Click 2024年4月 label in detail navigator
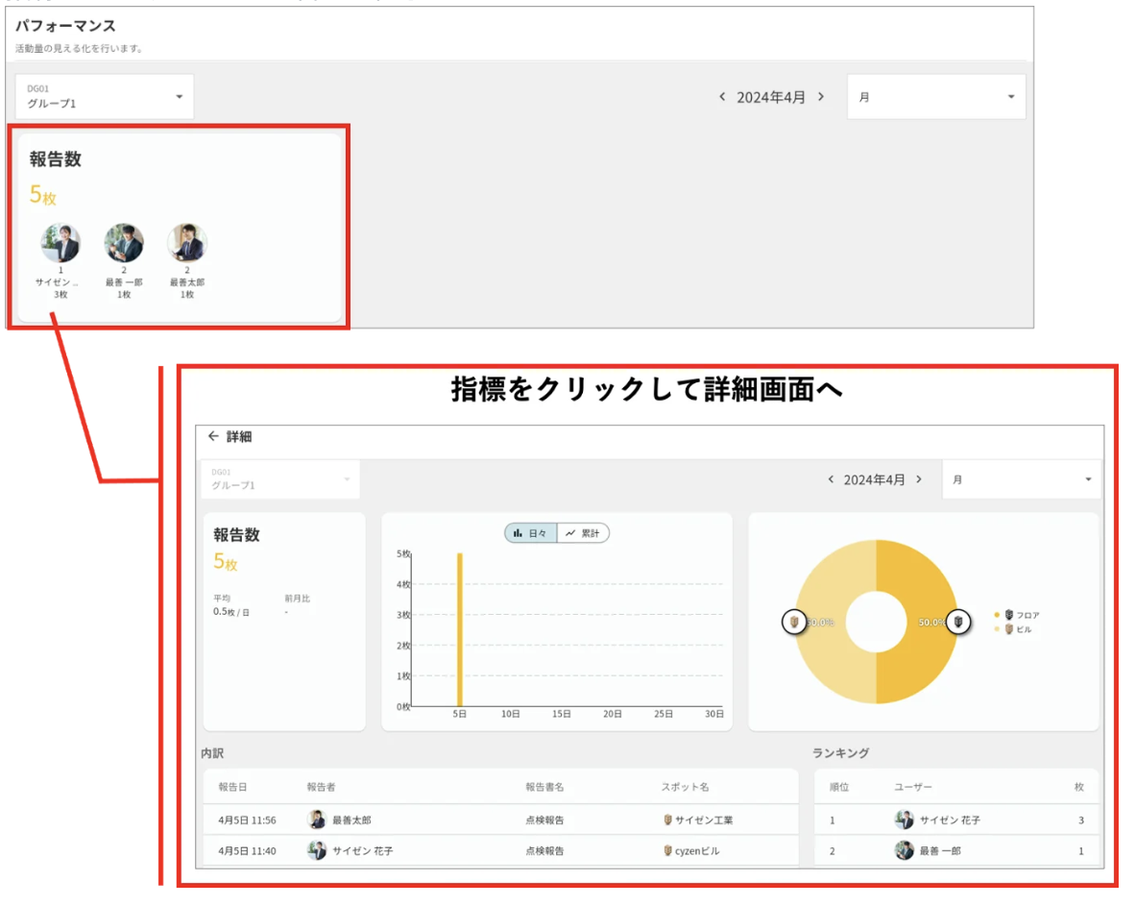The width and height of the screenshot is (1135, 905). (x=875, y=479)
